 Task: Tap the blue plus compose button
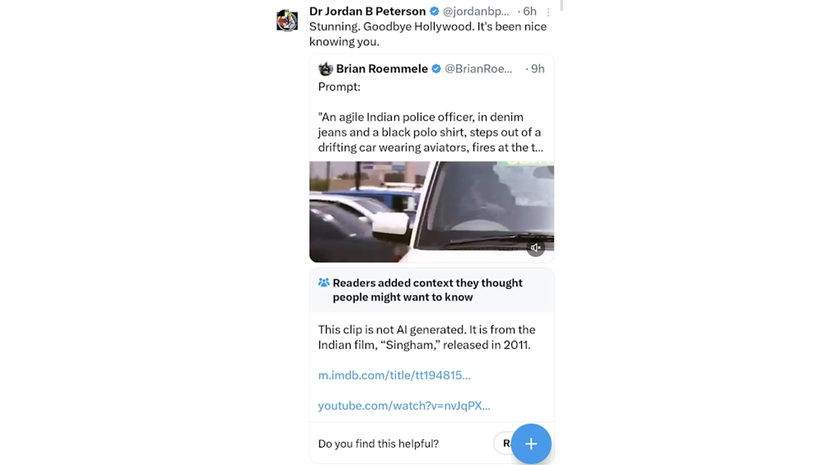(531, 444)
